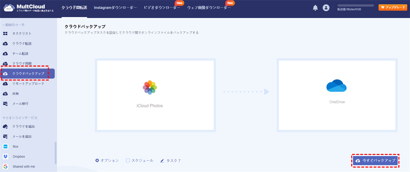The height and width of the screenshot is (172, 410).
Task: Click the iCloud Photos flower icon
Action: pos(150,87)
